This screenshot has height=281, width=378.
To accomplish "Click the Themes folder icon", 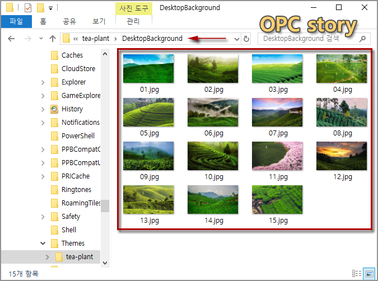I will pyautogui.click(x=54, y=243).
